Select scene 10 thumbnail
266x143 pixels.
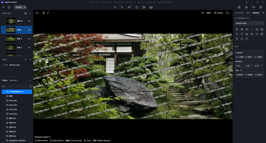point(11,21)
